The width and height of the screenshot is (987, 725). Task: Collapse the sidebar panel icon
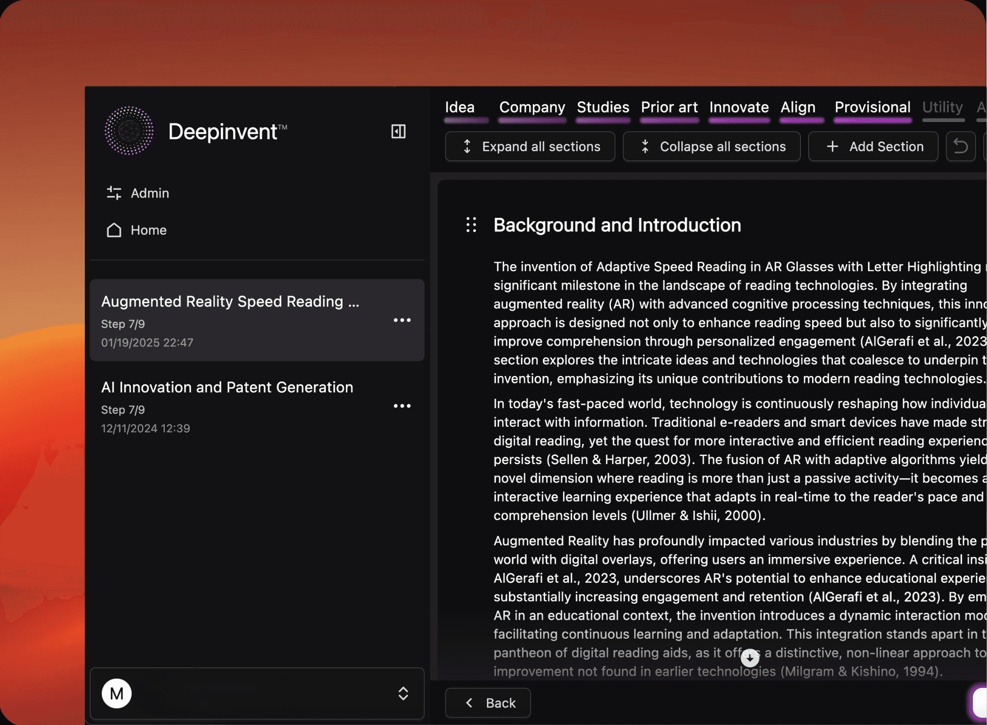(x=398, y=131)
